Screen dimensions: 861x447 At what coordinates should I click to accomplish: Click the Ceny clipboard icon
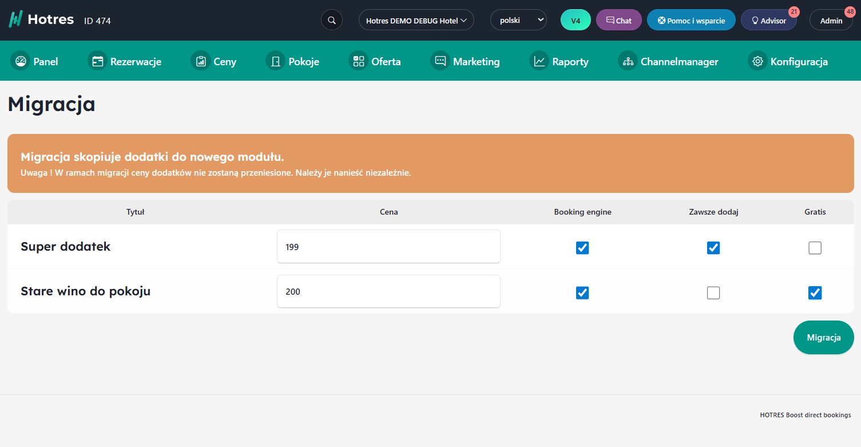pyautogui.click(x=201, y=61)
